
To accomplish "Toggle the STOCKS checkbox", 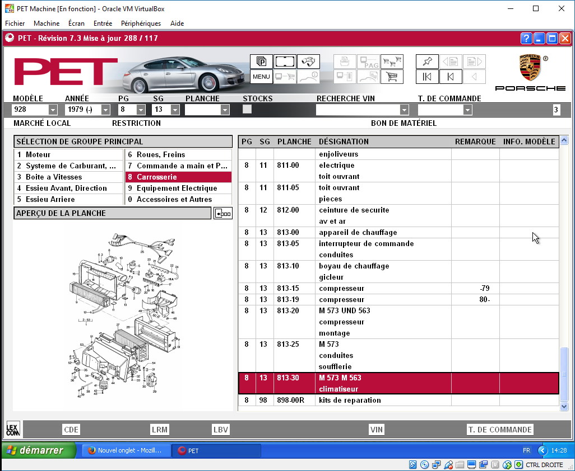I will coord(247,109).
